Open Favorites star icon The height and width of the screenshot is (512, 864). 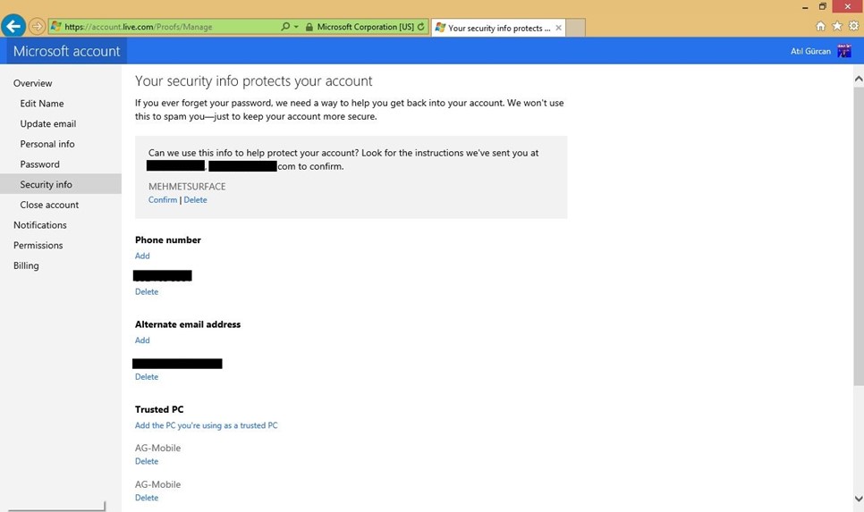[x=837, y=26]
